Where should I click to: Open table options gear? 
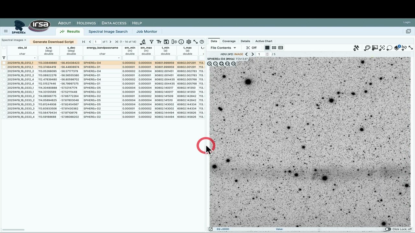(x=189, y=42)
